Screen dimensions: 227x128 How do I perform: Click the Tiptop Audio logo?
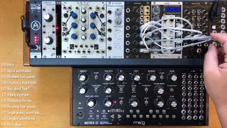166,56
